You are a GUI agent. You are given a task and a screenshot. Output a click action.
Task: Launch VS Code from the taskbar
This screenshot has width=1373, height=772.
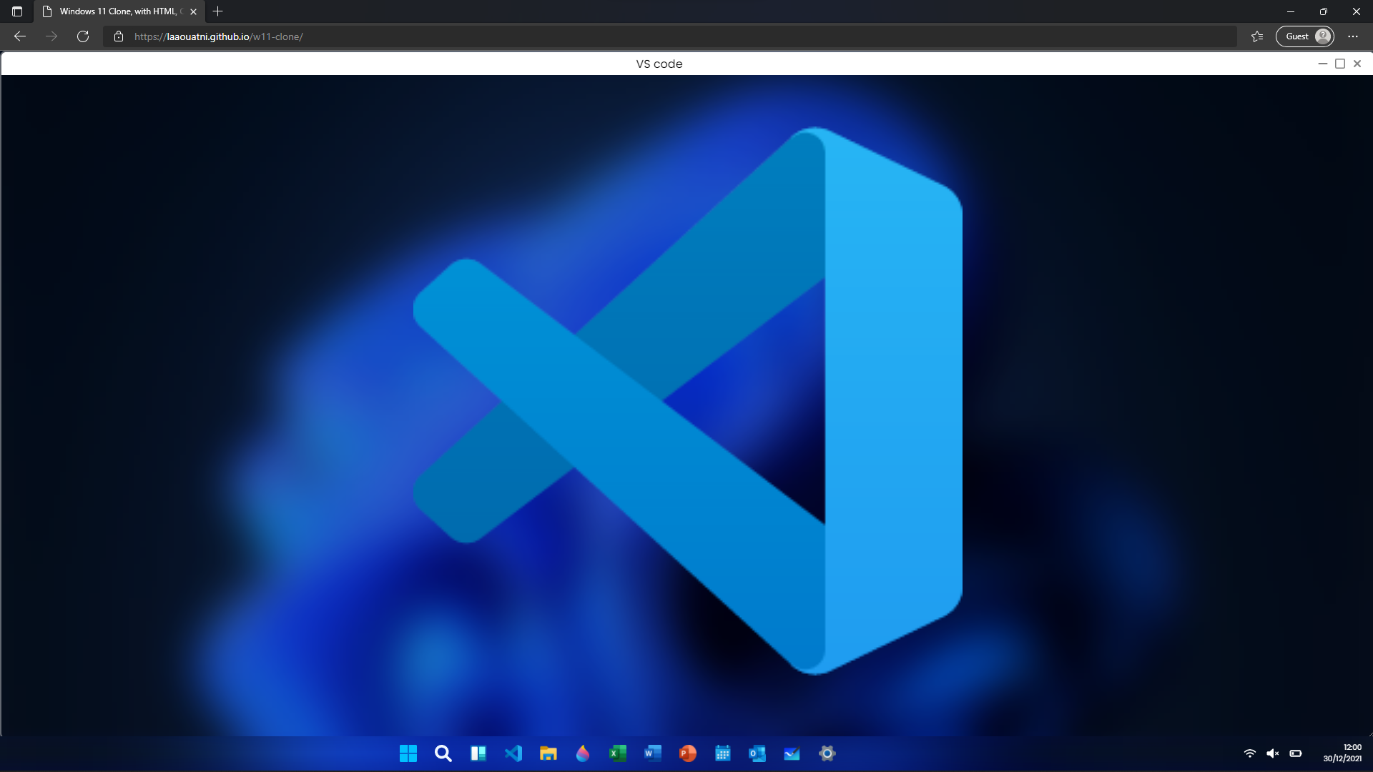pyautogui.click(x=514, y=753)
